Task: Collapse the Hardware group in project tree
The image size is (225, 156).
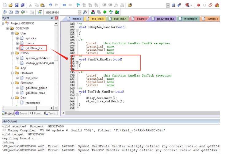Action: [13, 73]
